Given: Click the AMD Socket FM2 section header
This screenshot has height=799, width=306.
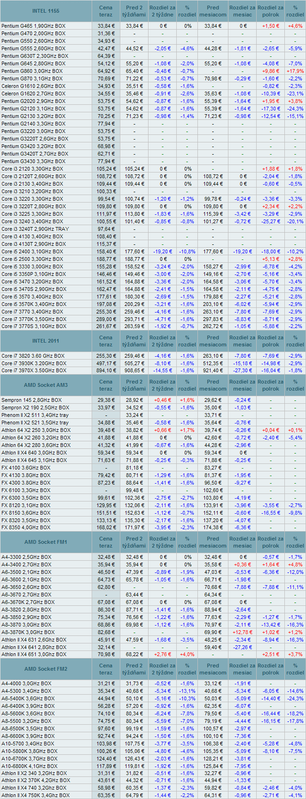Looking at the screenshot, I should pos(46,669).
